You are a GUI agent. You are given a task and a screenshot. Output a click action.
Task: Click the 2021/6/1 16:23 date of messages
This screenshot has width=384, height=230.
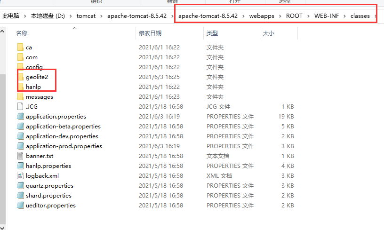click(159, 96)
